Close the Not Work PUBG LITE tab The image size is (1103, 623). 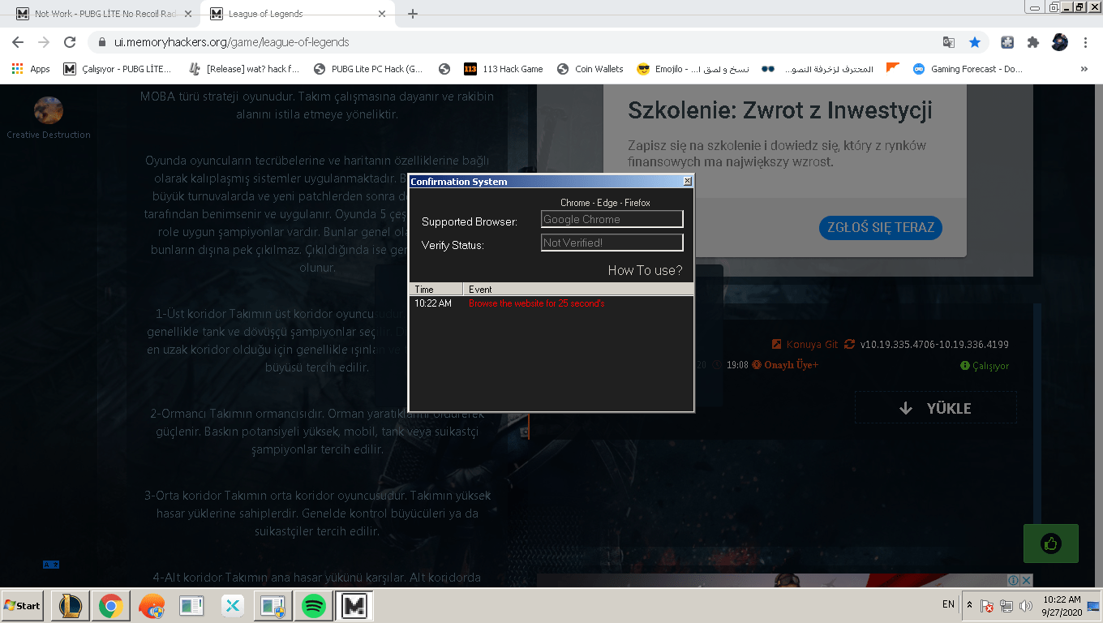[x=188, y=14]
